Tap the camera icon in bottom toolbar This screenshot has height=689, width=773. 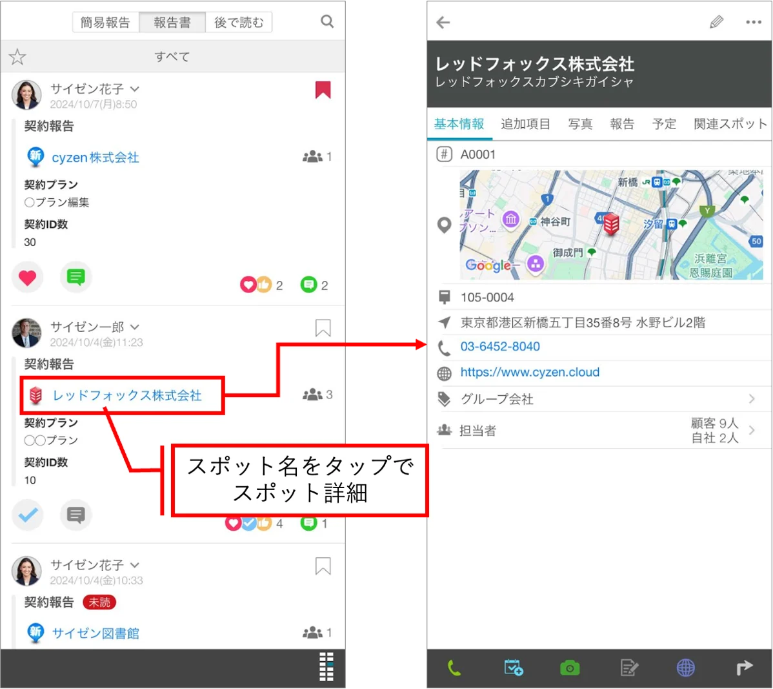coord(570,668)
